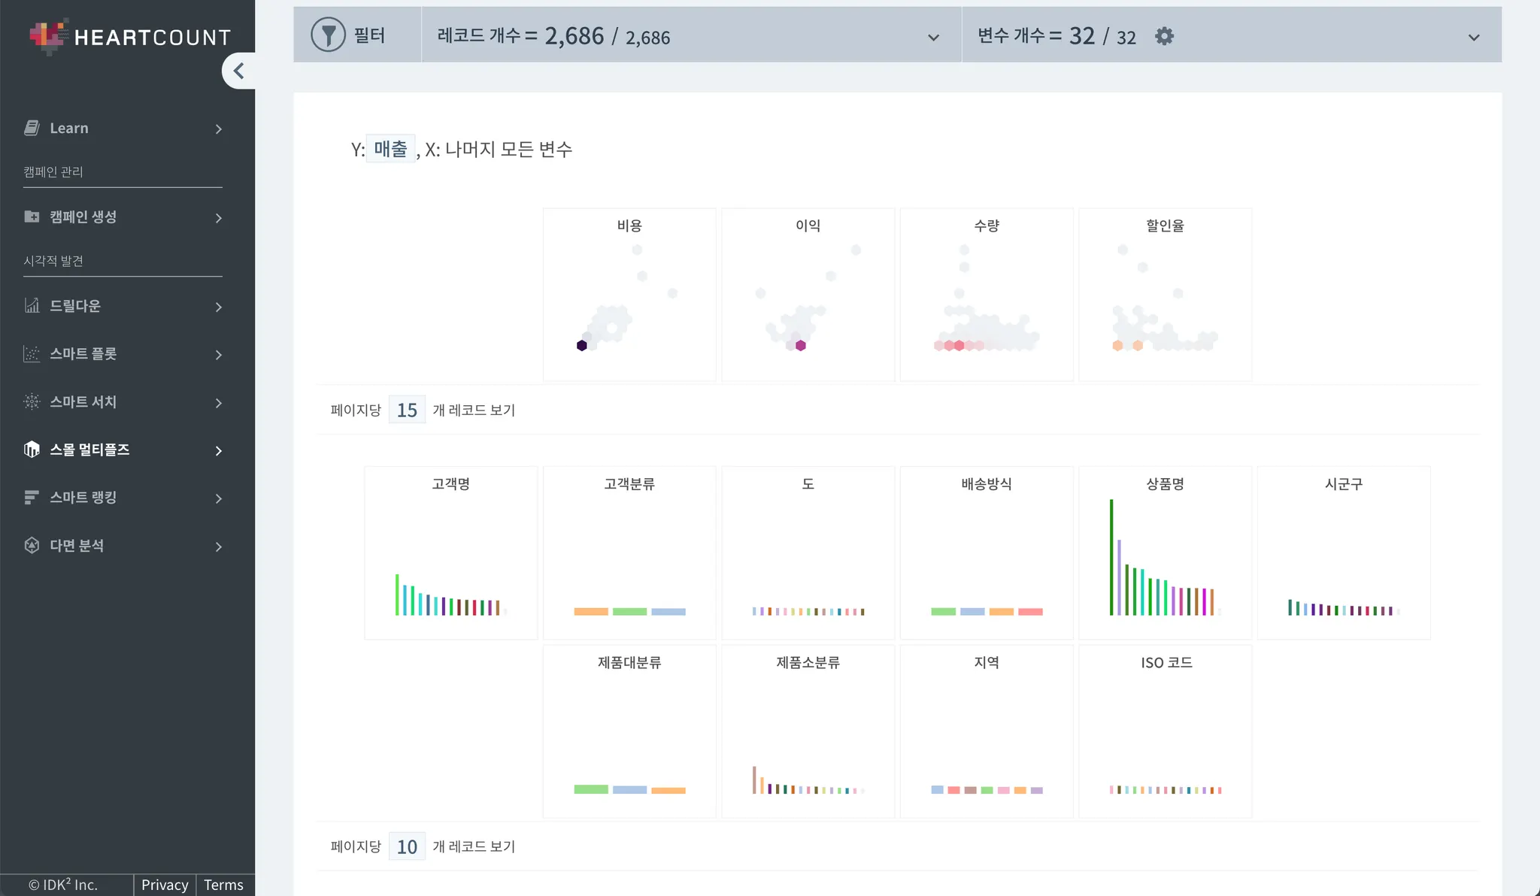The height and width of the screenshot is (896, 1540).
Task: Expand the 스마트 랭킹 submenu arrow
Action: 219,498
